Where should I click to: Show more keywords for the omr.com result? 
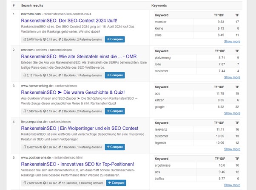point(232,77)
